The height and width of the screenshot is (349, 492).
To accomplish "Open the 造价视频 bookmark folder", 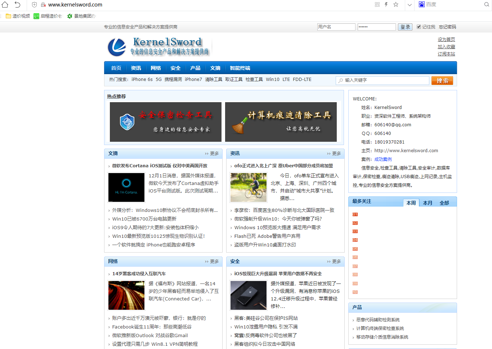I will click(18, 16).
